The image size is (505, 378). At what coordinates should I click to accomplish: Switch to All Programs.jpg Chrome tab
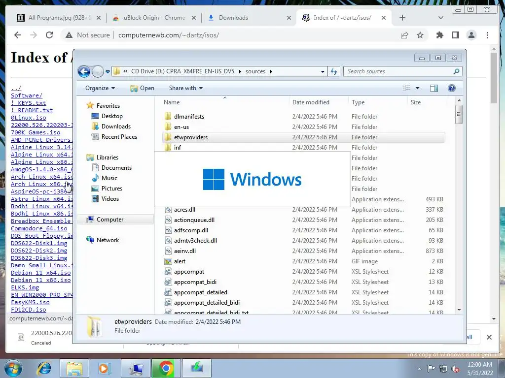point(59,18)
